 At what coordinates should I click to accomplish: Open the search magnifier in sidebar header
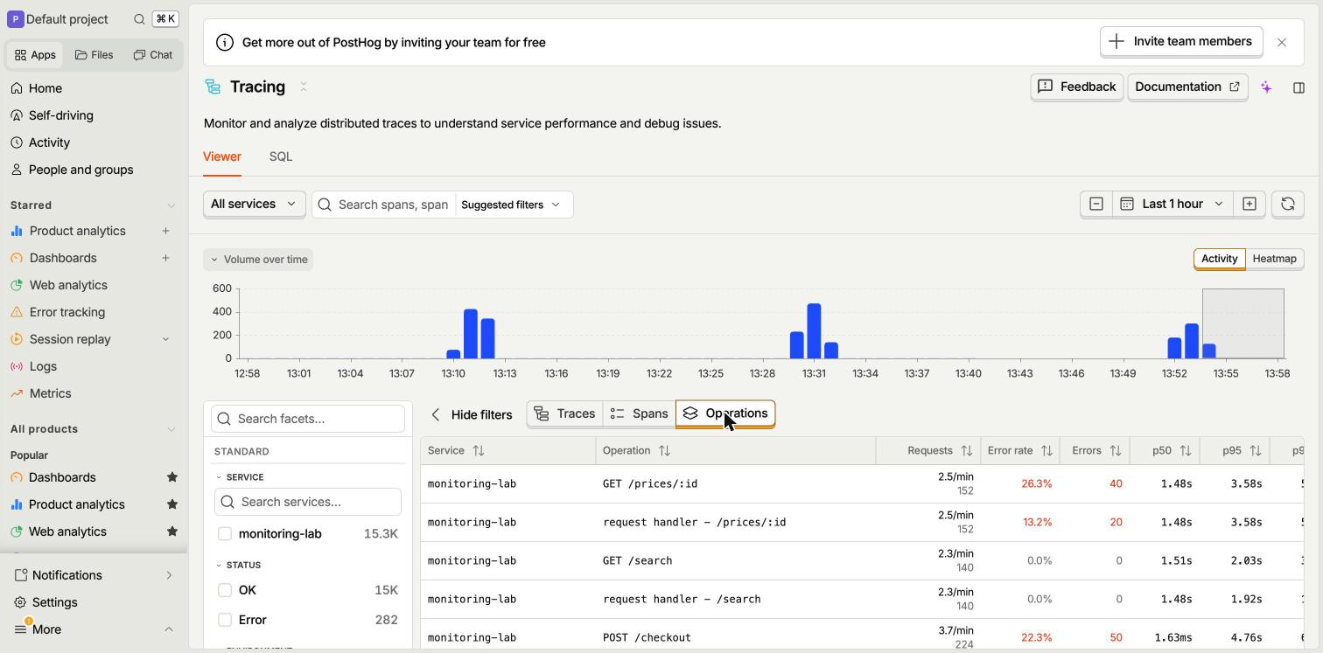pyautogui.click(x=139, y=19)
